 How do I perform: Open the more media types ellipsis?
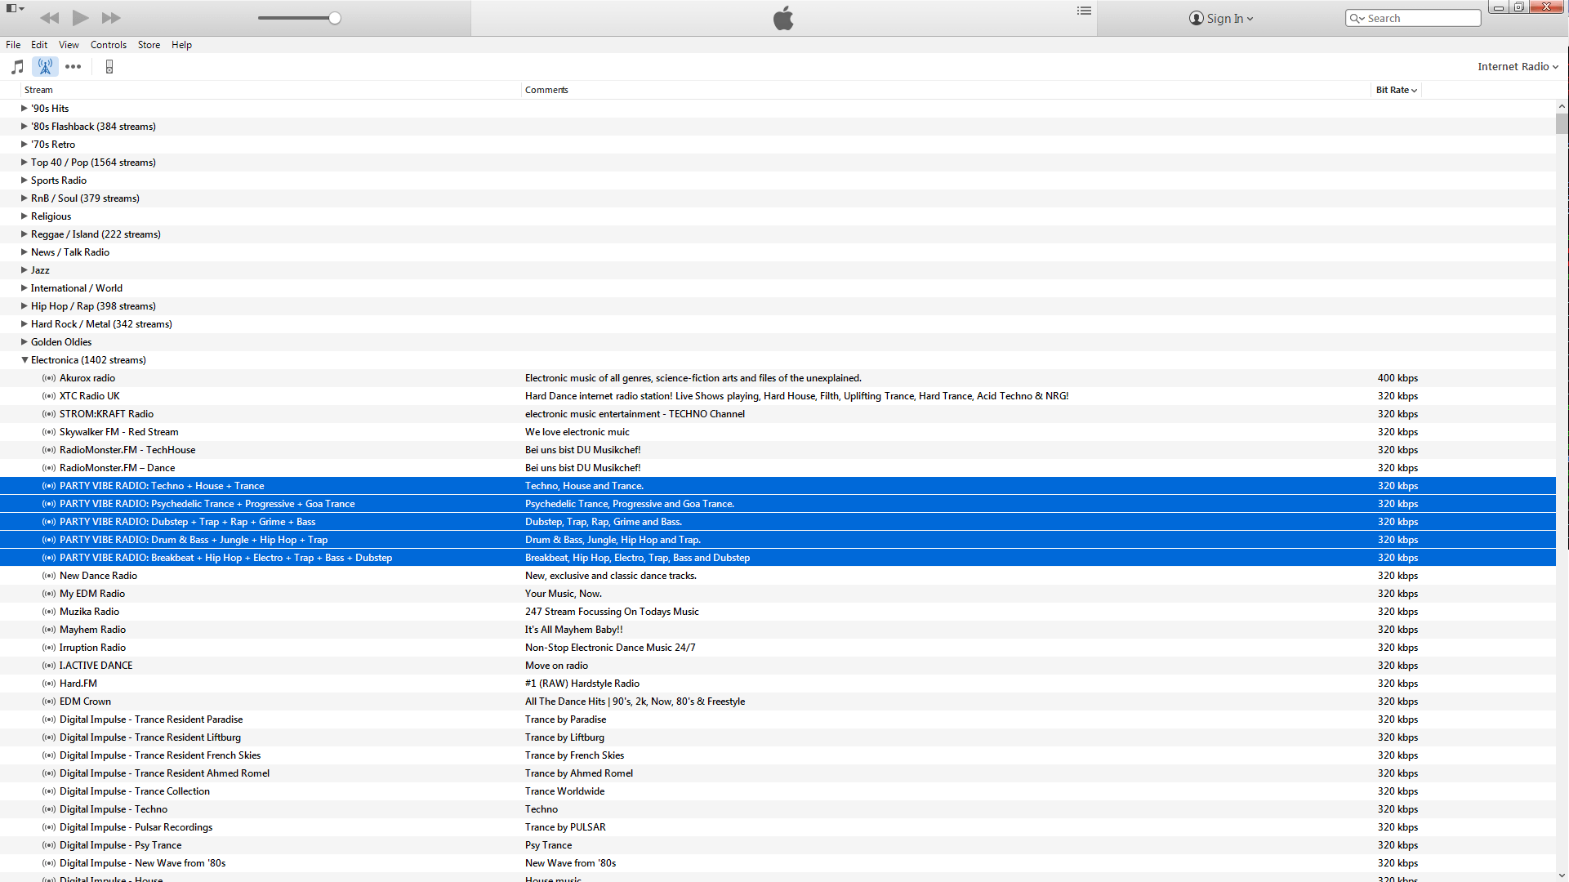[73, 67]
